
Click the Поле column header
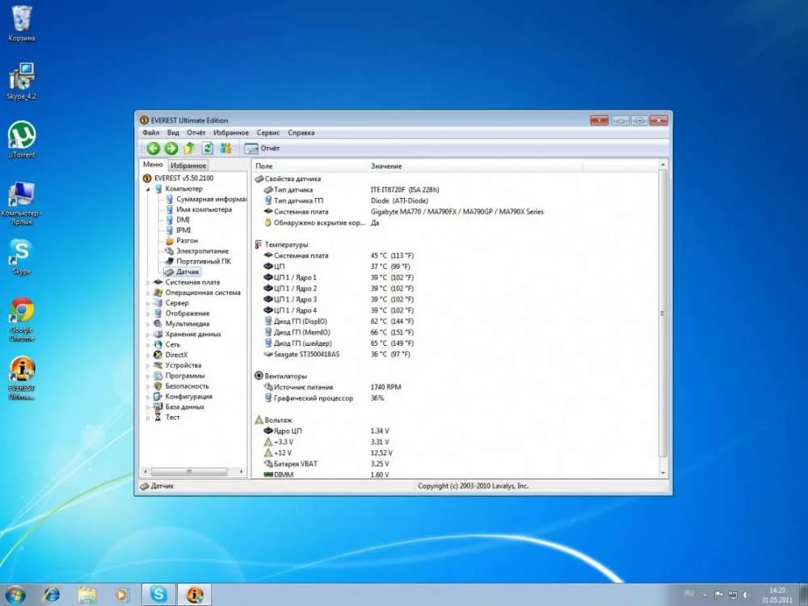click(x=309, y=166)
